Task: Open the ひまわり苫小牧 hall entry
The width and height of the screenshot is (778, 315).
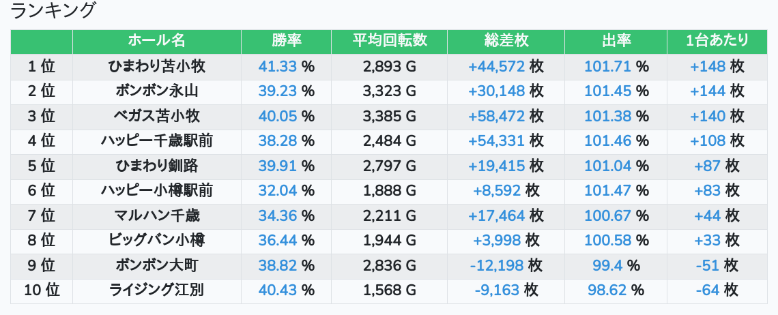Action: 157,66
